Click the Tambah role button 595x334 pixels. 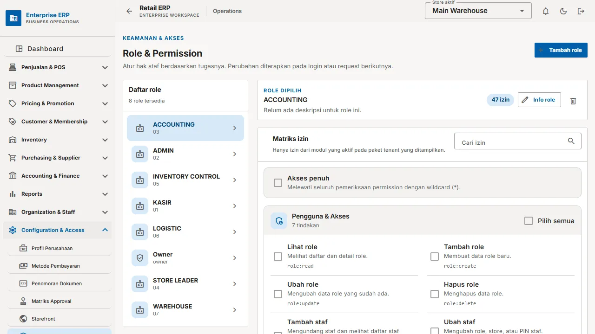click(x=561, y=50)
